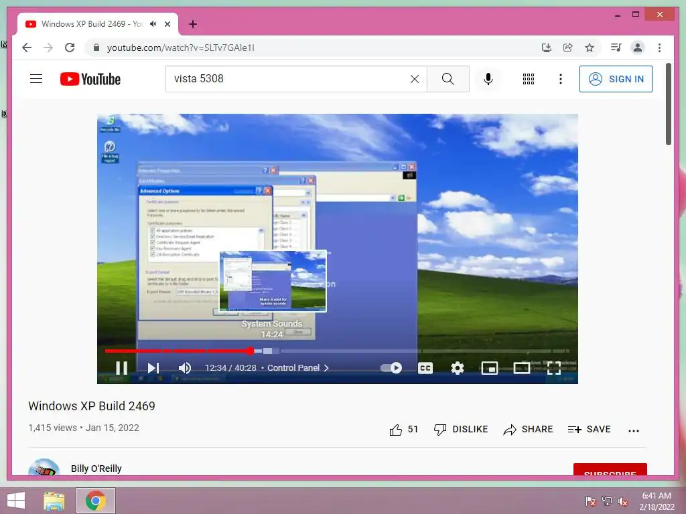
Task: Open a new browser tab
Action: point(193,24)
